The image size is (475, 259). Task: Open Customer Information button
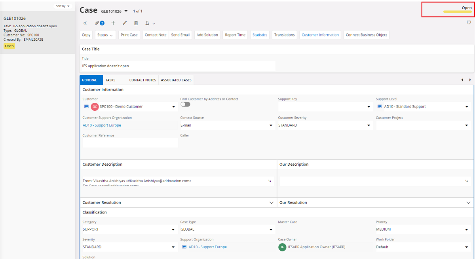(320, 35)
